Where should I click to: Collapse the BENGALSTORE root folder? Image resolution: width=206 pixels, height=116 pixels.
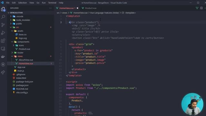point(16,13)
